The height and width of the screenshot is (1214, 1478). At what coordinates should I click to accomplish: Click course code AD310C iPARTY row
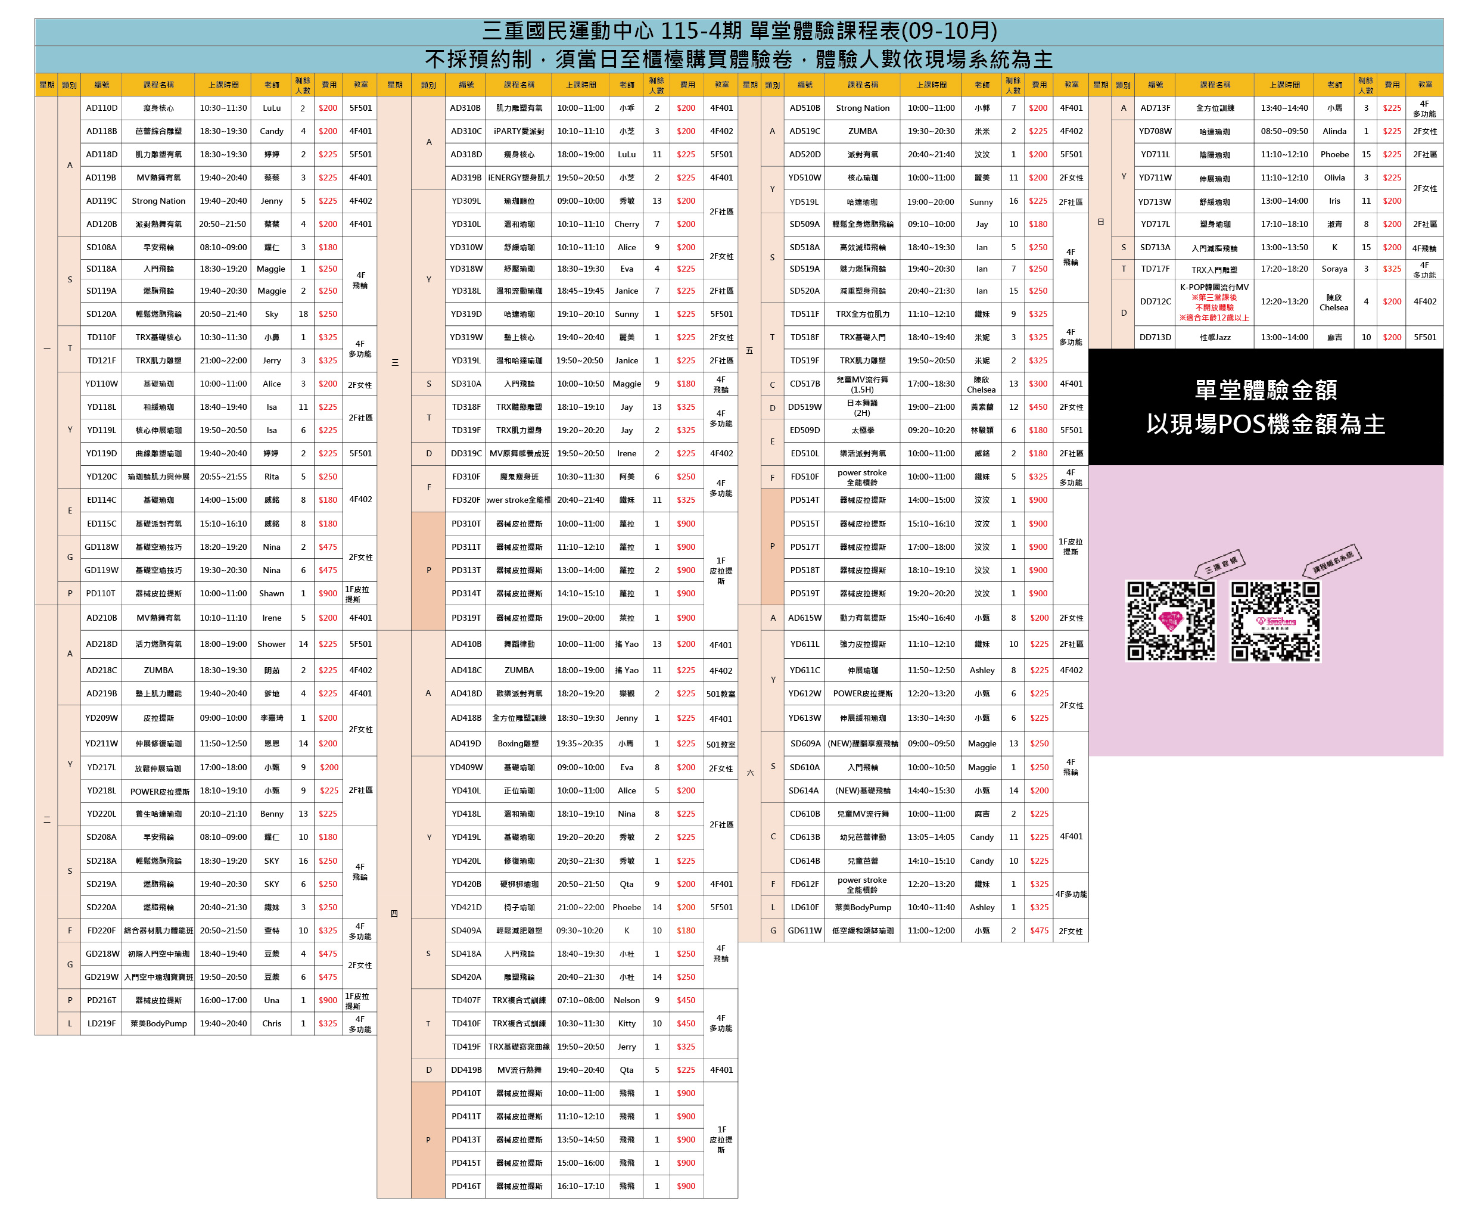pos(592,132)
